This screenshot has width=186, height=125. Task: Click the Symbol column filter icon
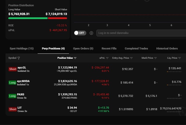[x=19, y=58]
